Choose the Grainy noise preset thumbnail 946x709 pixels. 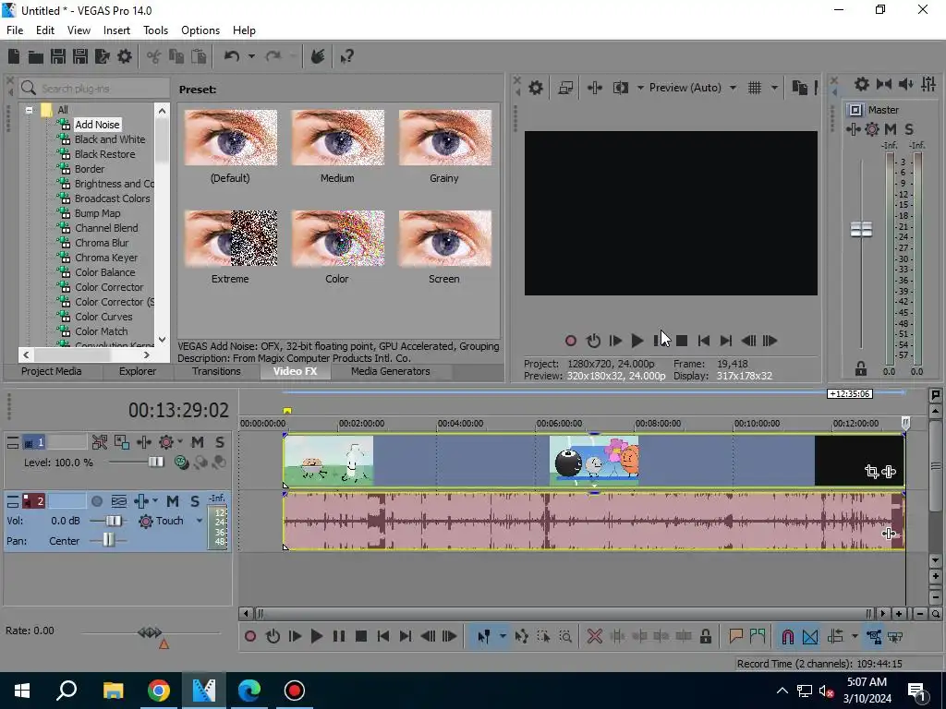click(x=444, y=138)
